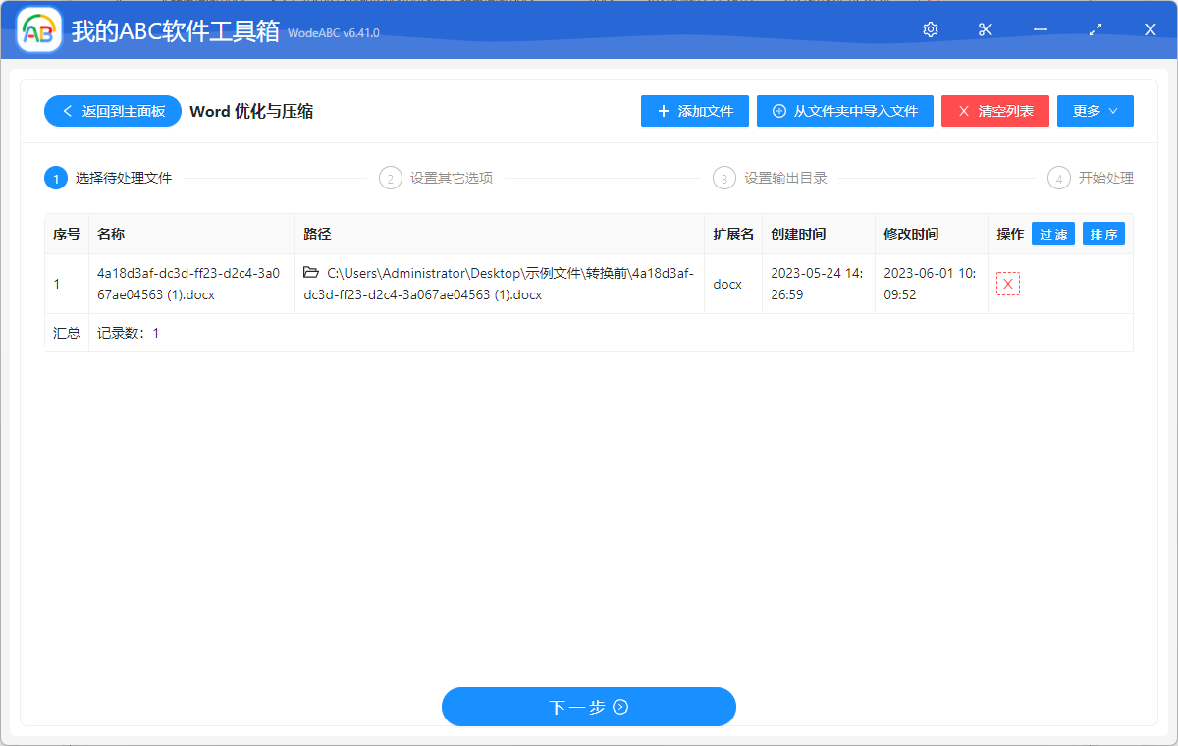The width and height of the screenshot is (1178, 746).
Task: Open settings via the gear icon
Action: click(x=930, y=29)
